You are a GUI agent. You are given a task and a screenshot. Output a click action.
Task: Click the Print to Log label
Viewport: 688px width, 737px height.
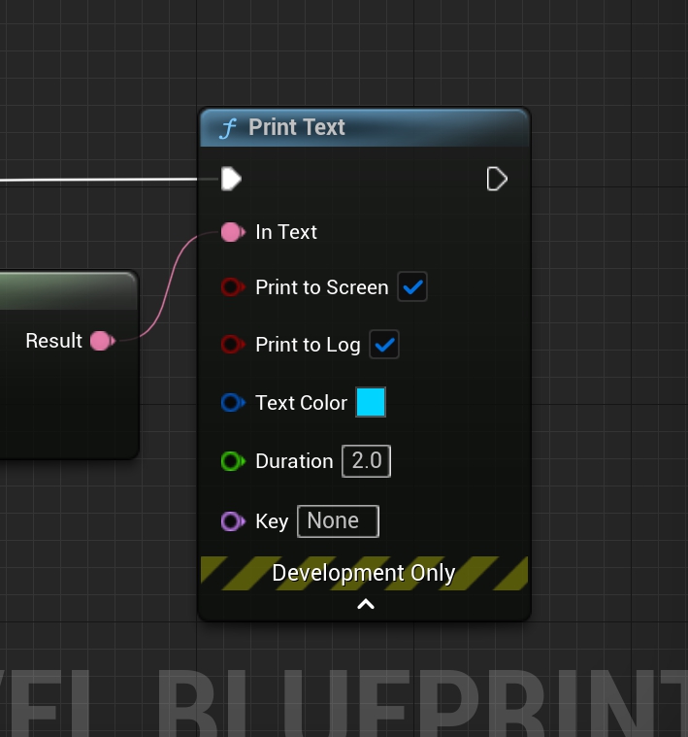pyautogui.click(x=308, y=345)
